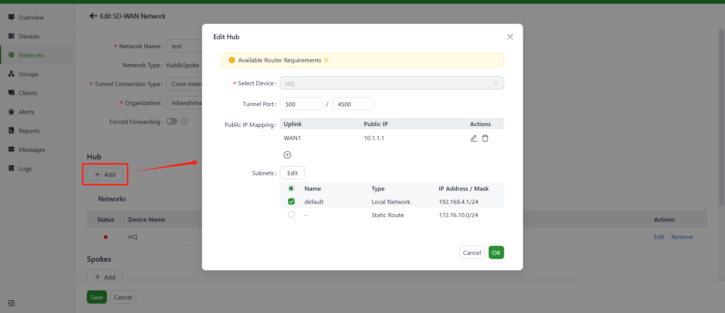Image resolution: width=725 pixels, height=313 pixels.
Task: Click the back arrow beside Edit SD-WAN Network
Action: (93, 16)
